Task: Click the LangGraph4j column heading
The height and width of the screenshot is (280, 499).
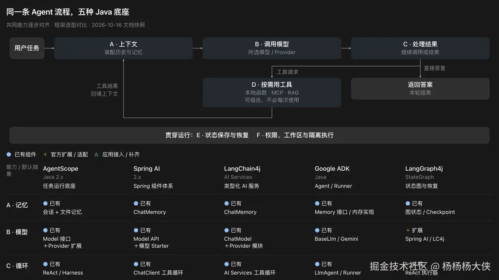Action: 424,168
